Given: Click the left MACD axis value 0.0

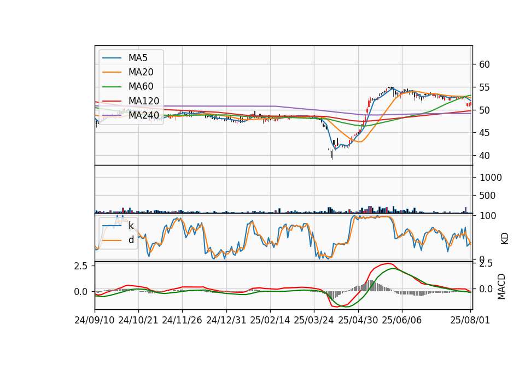Looking at the screenshot, I should [81, 292].
